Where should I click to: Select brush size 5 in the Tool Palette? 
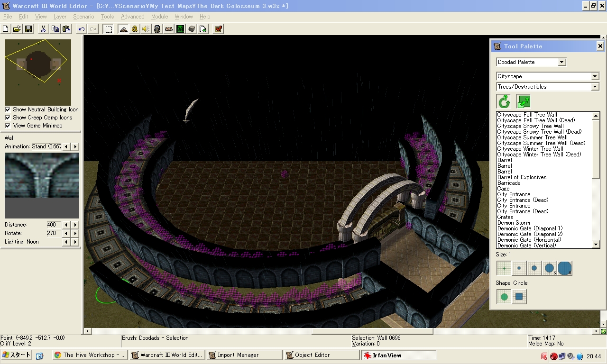549,268
